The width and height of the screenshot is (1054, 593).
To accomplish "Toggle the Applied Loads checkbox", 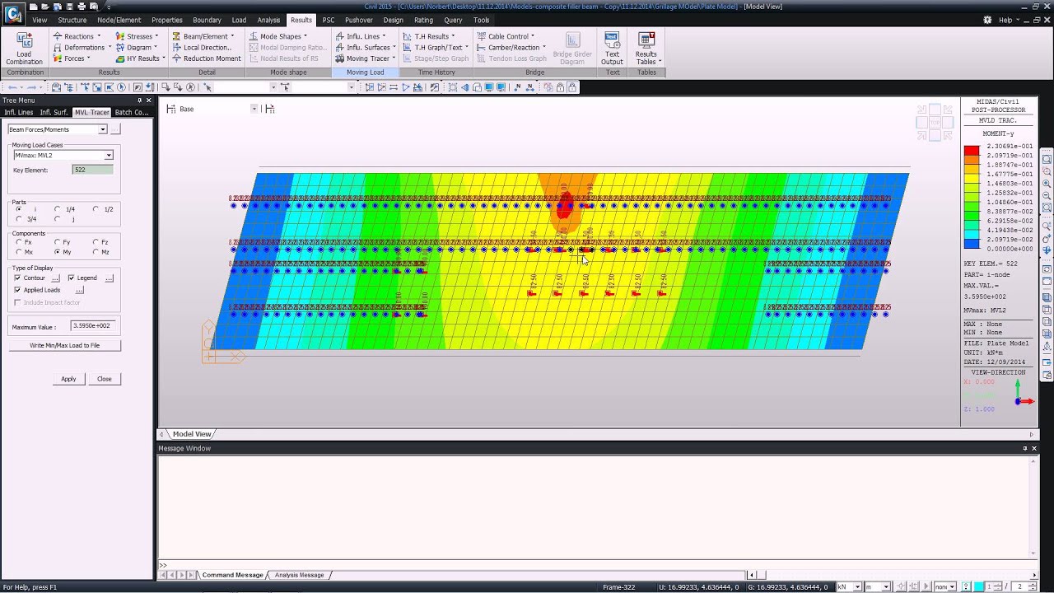I will (x=17, y=290).
